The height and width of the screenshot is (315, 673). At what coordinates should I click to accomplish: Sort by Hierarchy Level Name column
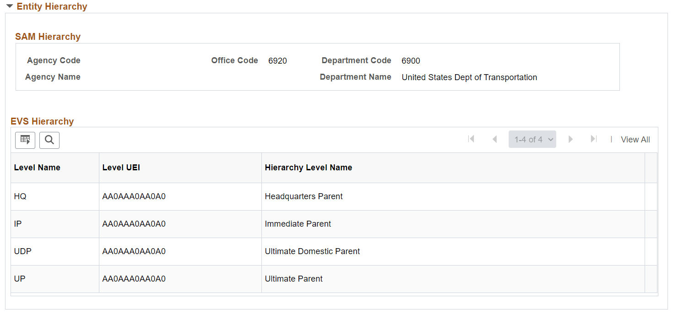click(308, 168)
